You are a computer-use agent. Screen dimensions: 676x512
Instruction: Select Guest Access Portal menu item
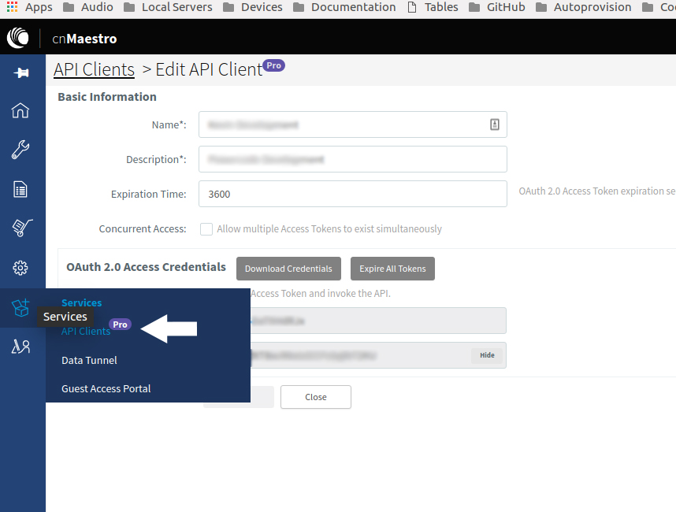pyautogui.click(x=106, y=389)
